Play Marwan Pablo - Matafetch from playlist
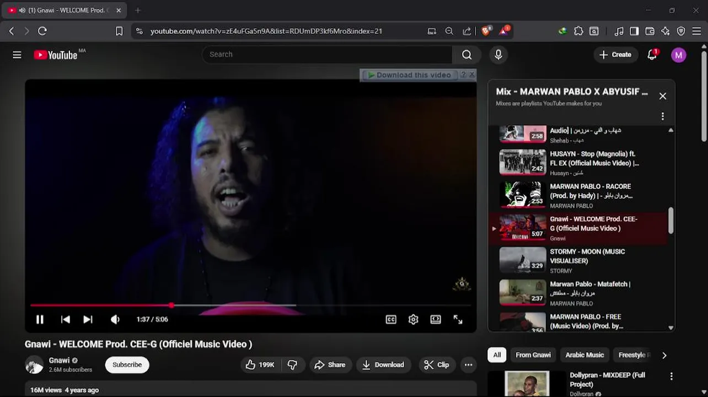 click(578, 293)
